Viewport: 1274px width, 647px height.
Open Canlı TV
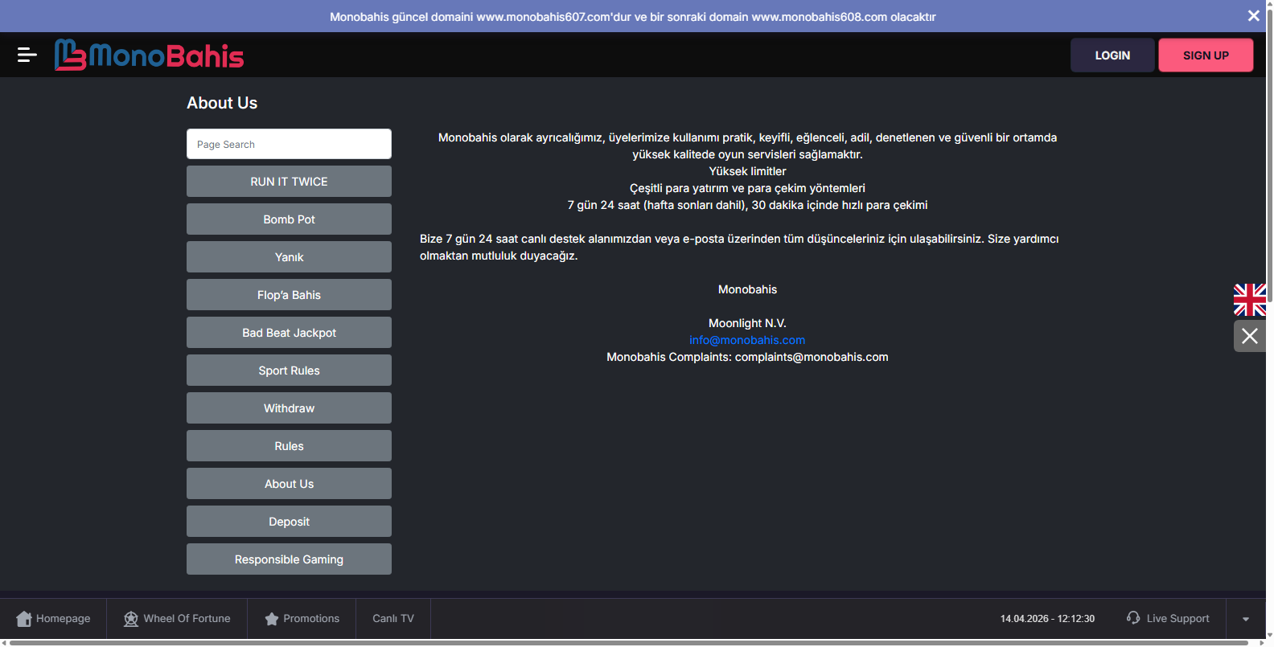click(x=393, y=619)
